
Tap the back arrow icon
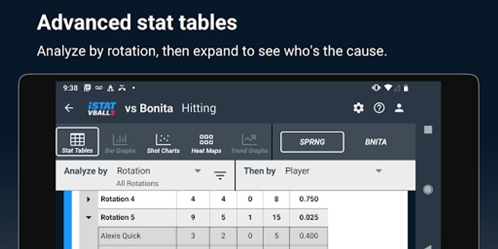[x=69, y=108]
